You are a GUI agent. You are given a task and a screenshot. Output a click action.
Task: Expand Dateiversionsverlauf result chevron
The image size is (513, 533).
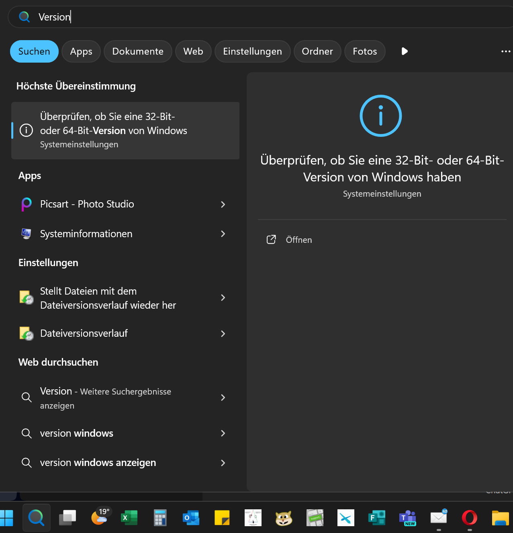pos(223,334)
